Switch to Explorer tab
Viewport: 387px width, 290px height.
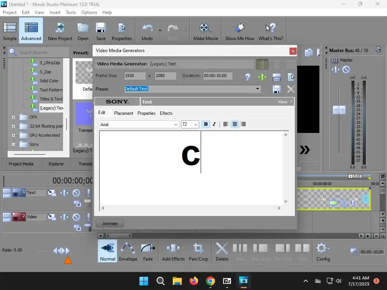click(x=56, y=164)
